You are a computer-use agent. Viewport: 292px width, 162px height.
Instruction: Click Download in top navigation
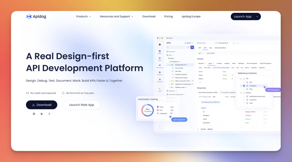[x=149, y=16]
